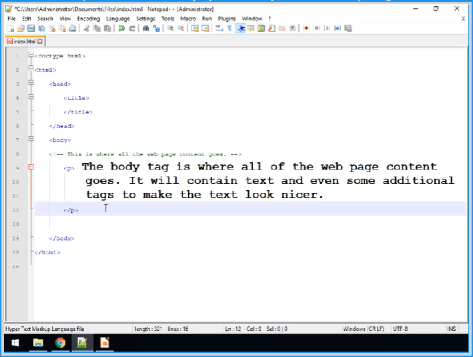
Task: Open the File menu
Action: [x=11, y=19]
